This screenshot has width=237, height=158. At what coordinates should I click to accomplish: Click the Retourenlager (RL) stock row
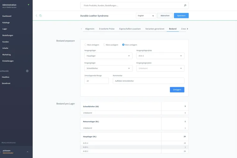click(134, 122)
